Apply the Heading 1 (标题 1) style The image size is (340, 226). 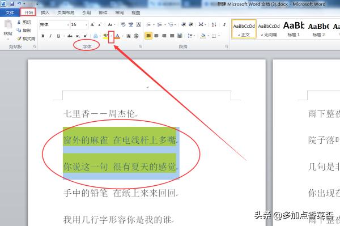(294, 29)
